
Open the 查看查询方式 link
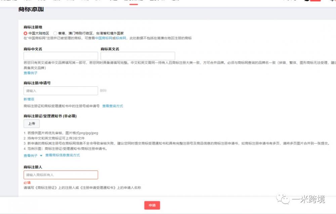pyautogui.click(x=113, y=106)
